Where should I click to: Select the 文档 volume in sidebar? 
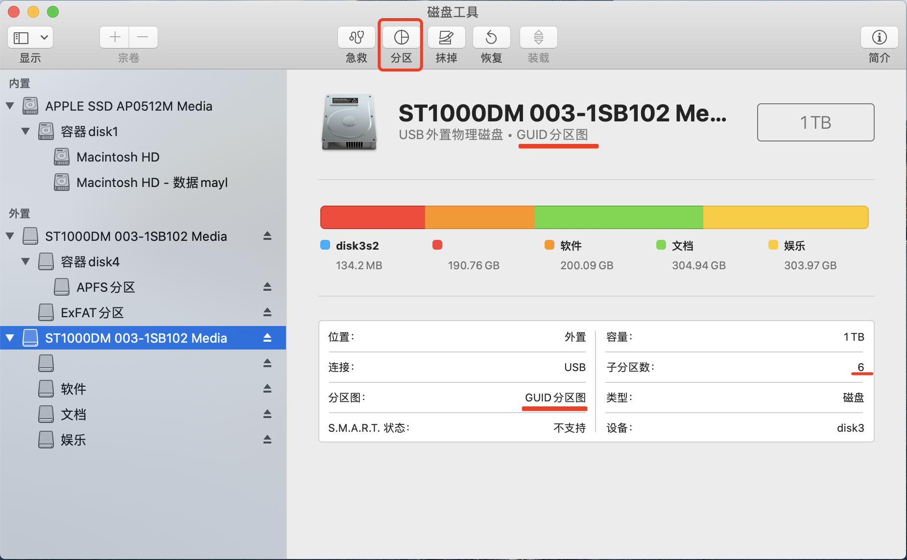click(143, 414)
